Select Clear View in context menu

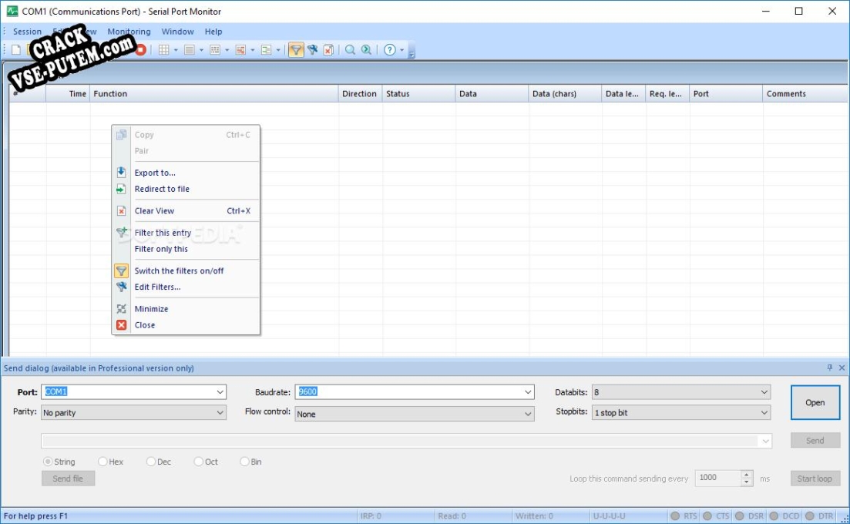click(x=186, y=211)
